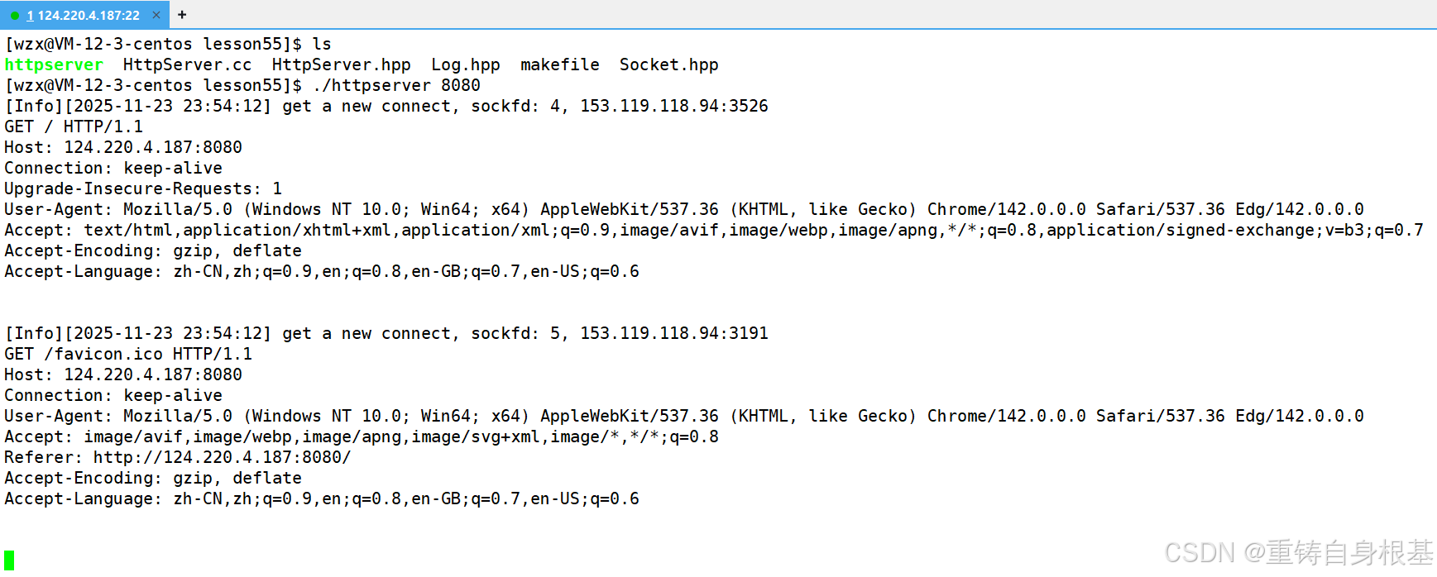Image resolution: width=1437 pixels, height=577 pixels.
Task: Click the plus icon to open new session tab
Action: (x=182, y=15)
